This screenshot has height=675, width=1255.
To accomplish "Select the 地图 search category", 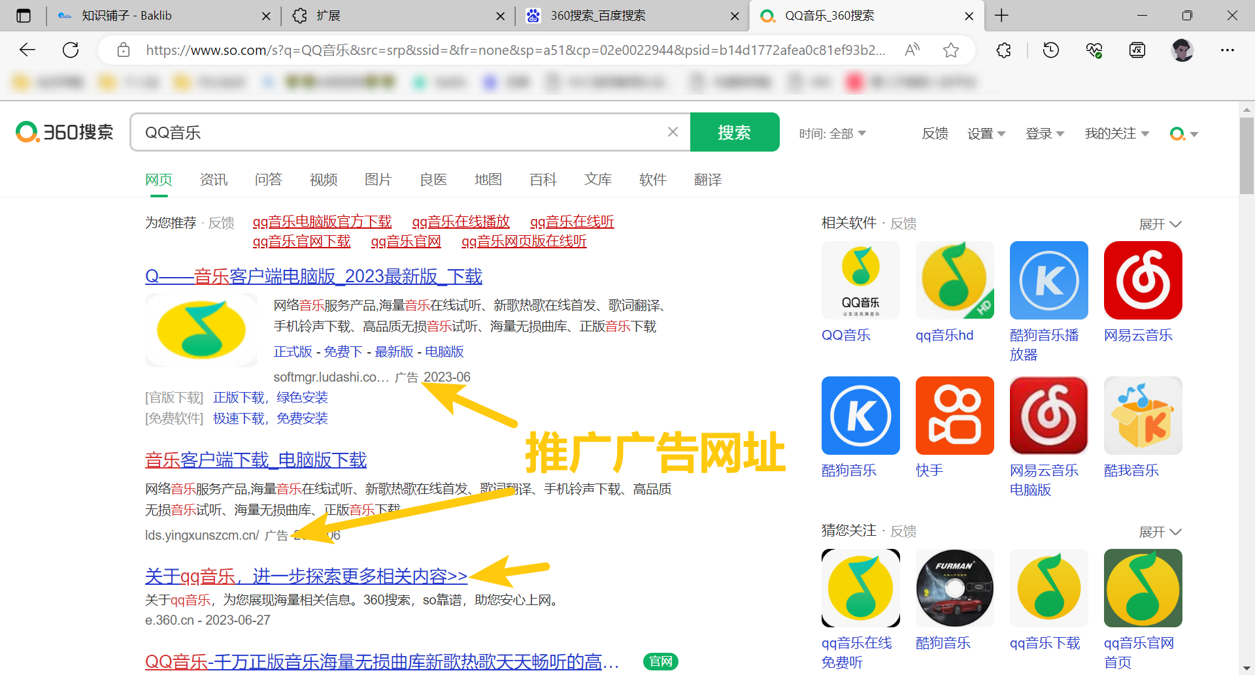I will 488,180.
